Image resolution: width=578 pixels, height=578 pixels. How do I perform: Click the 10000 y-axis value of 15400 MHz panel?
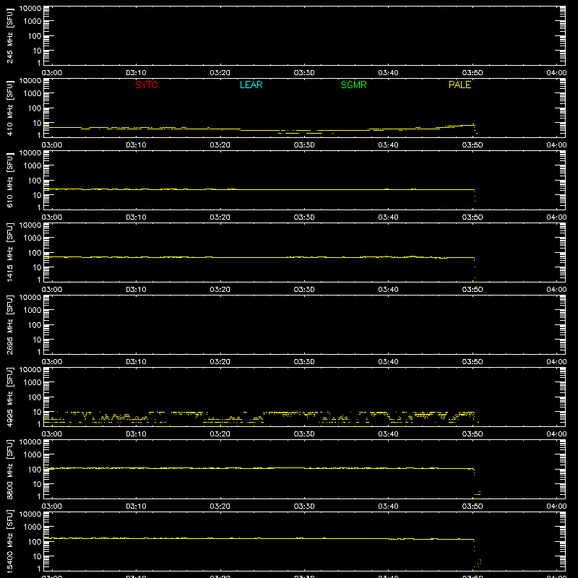click(x=30, y=514)
